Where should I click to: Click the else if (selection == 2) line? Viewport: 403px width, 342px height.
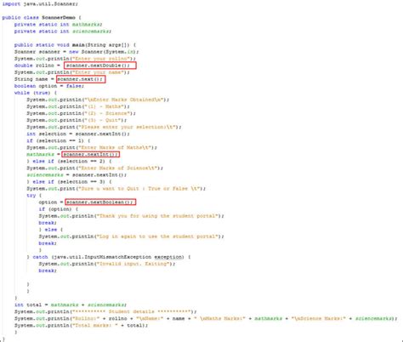point(69,162)
